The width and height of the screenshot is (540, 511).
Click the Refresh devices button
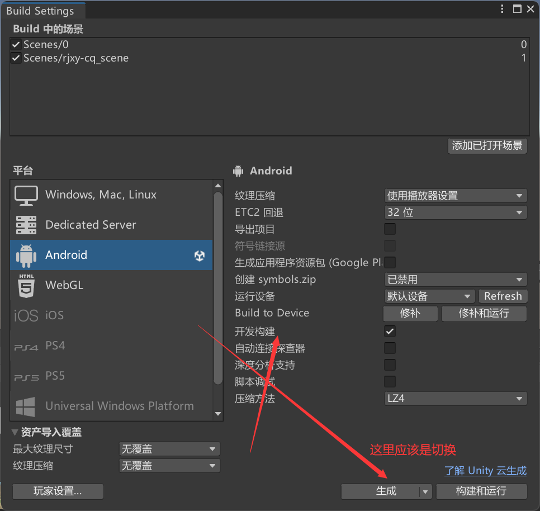click(503, 296)
